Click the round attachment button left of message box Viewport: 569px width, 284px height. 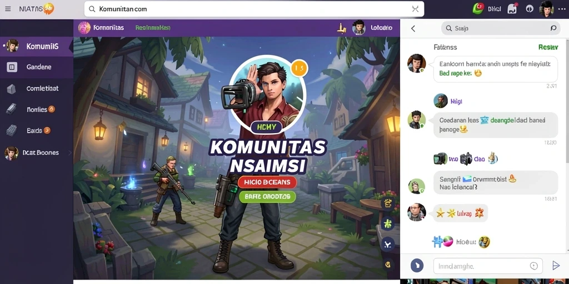coord(417,266)
